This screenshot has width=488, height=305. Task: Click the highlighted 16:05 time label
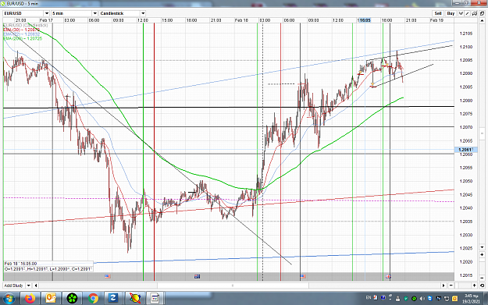coord(364,20)
